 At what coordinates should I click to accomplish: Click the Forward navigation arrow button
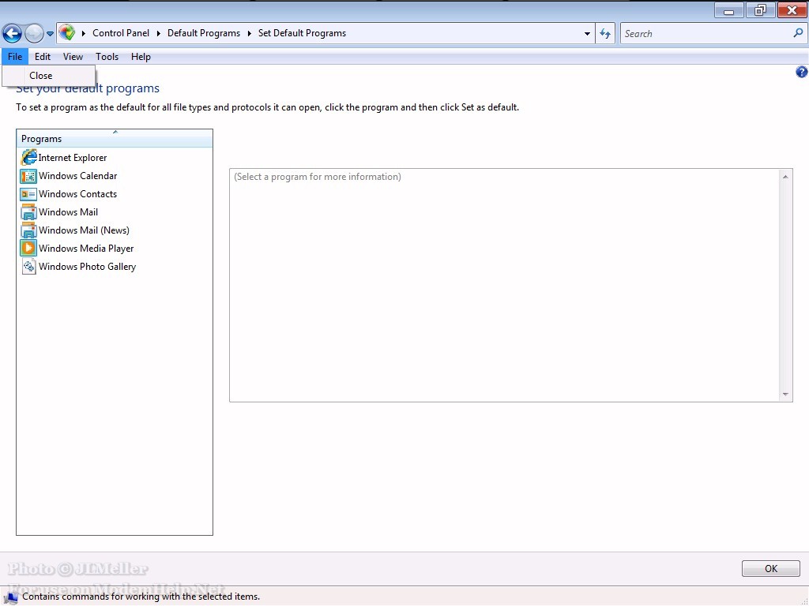point(34,33)
